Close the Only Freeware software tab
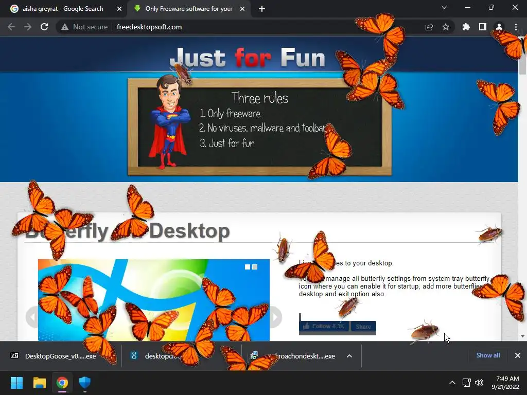The image size is (527, 395). click(242, 9)
